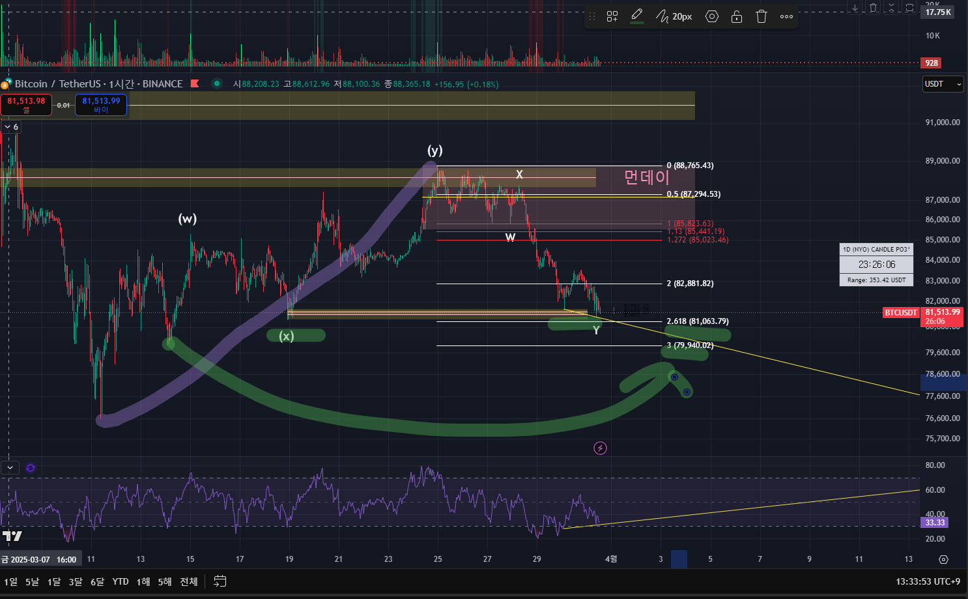The image size is (968, 599).
Task: Expand the collapsed 6 indicators legend
Action: point(11,127)
